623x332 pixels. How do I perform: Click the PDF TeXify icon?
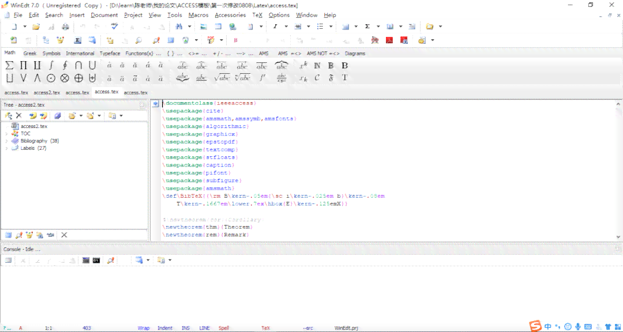tap(211, 40)
